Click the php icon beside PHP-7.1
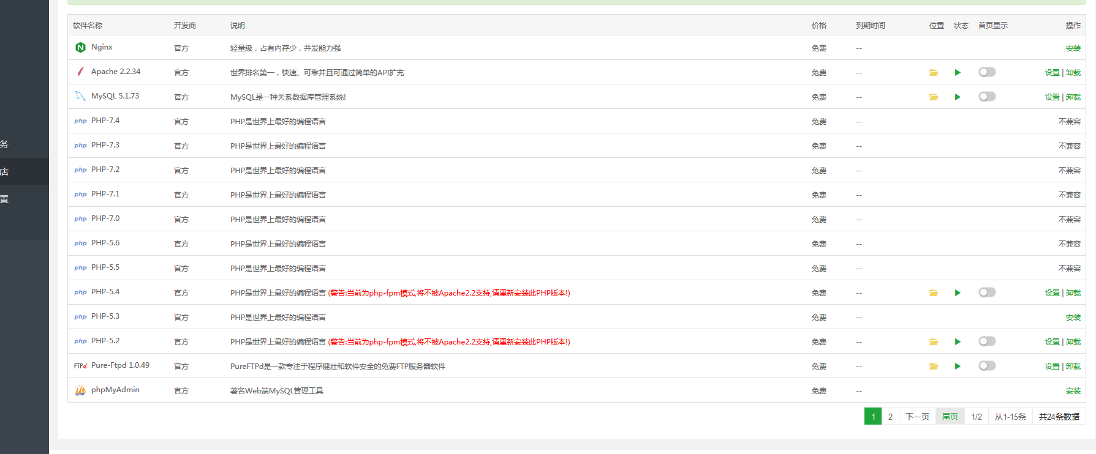Image resolution: width=1096 pixels, height=454 pixels. (80, 195)
